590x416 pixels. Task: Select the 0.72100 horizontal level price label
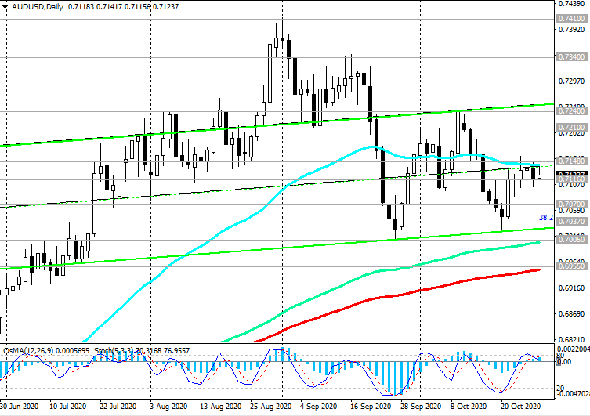pos(571,128)
